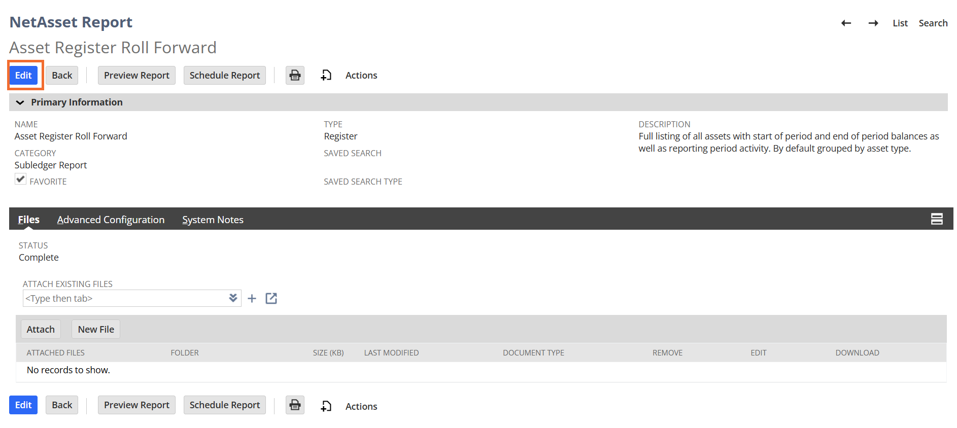957x428 pixels.
Task: Collapse the Primary Information section
Action: tap(20, 102)
